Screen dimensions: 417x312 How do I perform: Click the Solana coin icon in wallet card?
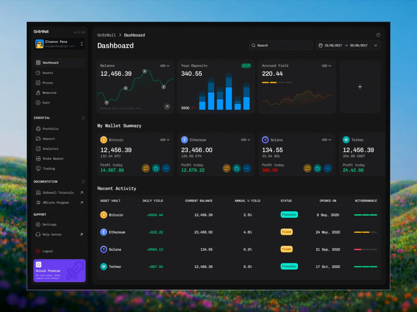[265, 140]
